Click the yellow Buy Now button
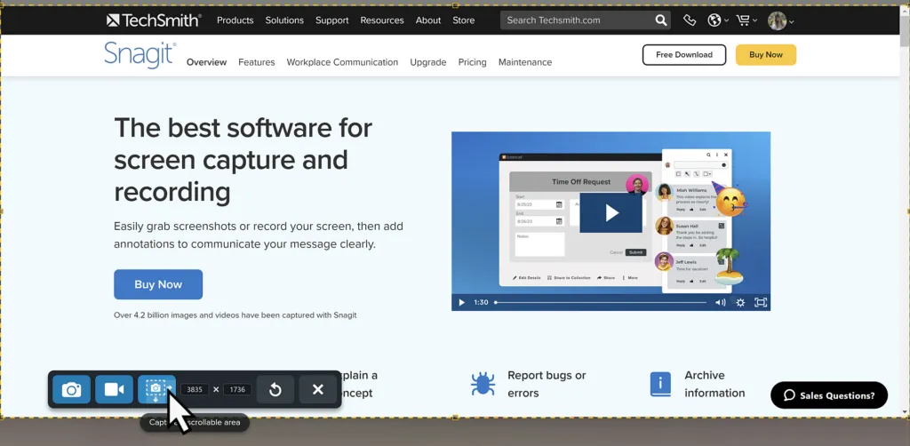The height and width of the screenshot is (446, 910). pyautogui.click(x=766, y=54)
